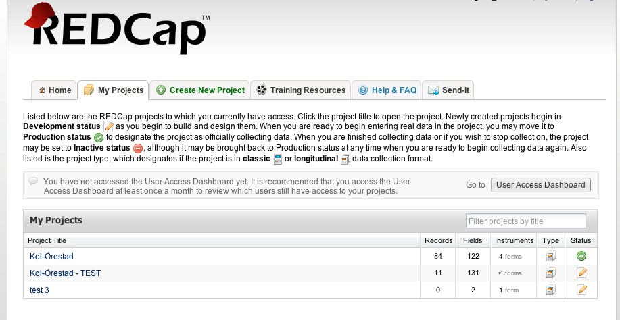
Task: Open the Kol-Örestad project
Action: [x=51, y=257]
